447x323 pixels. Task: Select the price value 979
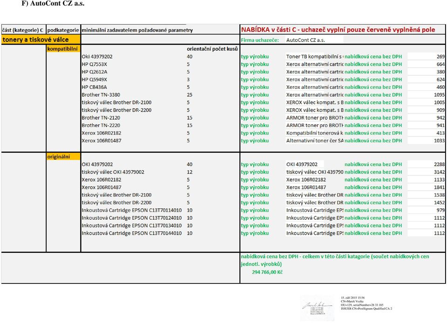click(440, 210)
